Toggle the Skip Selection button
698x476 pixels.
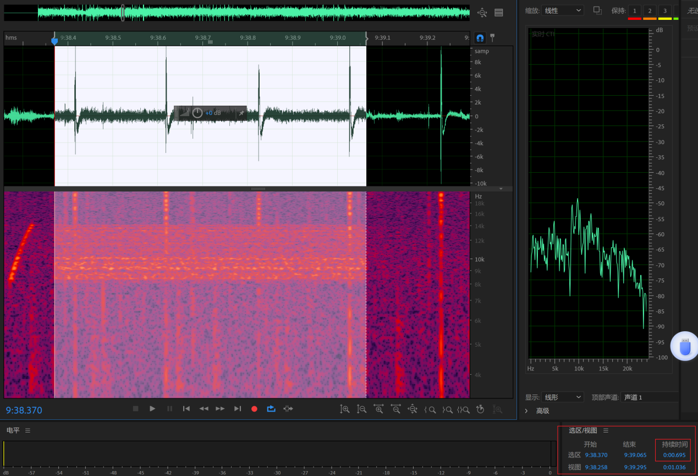tap(288, 409)
